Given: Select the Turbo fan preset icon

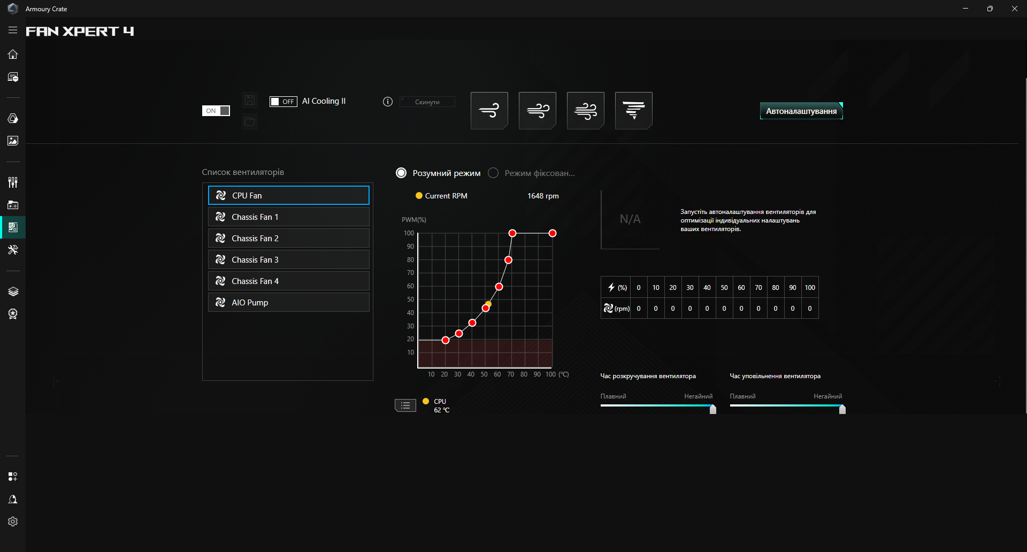Looking at the screenshot, I should pyautogui.click(x=585, y=111).
